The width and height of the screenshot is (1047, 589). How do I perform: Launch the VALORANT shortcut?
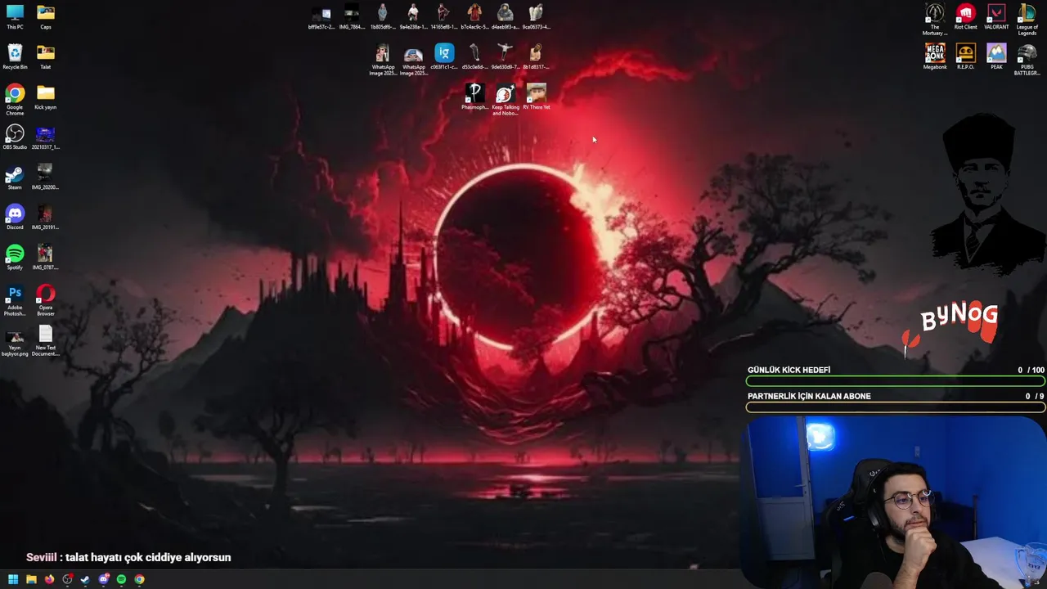[x=996, y=17]
